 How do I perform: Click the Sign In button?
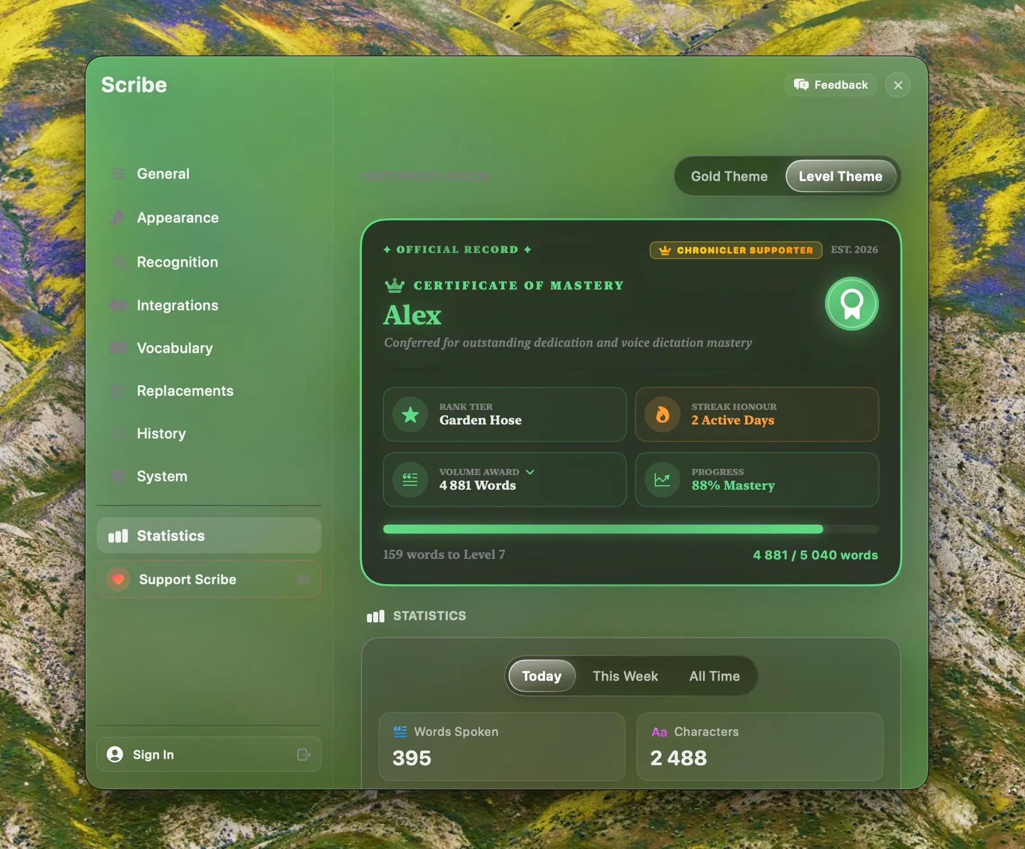208,755
